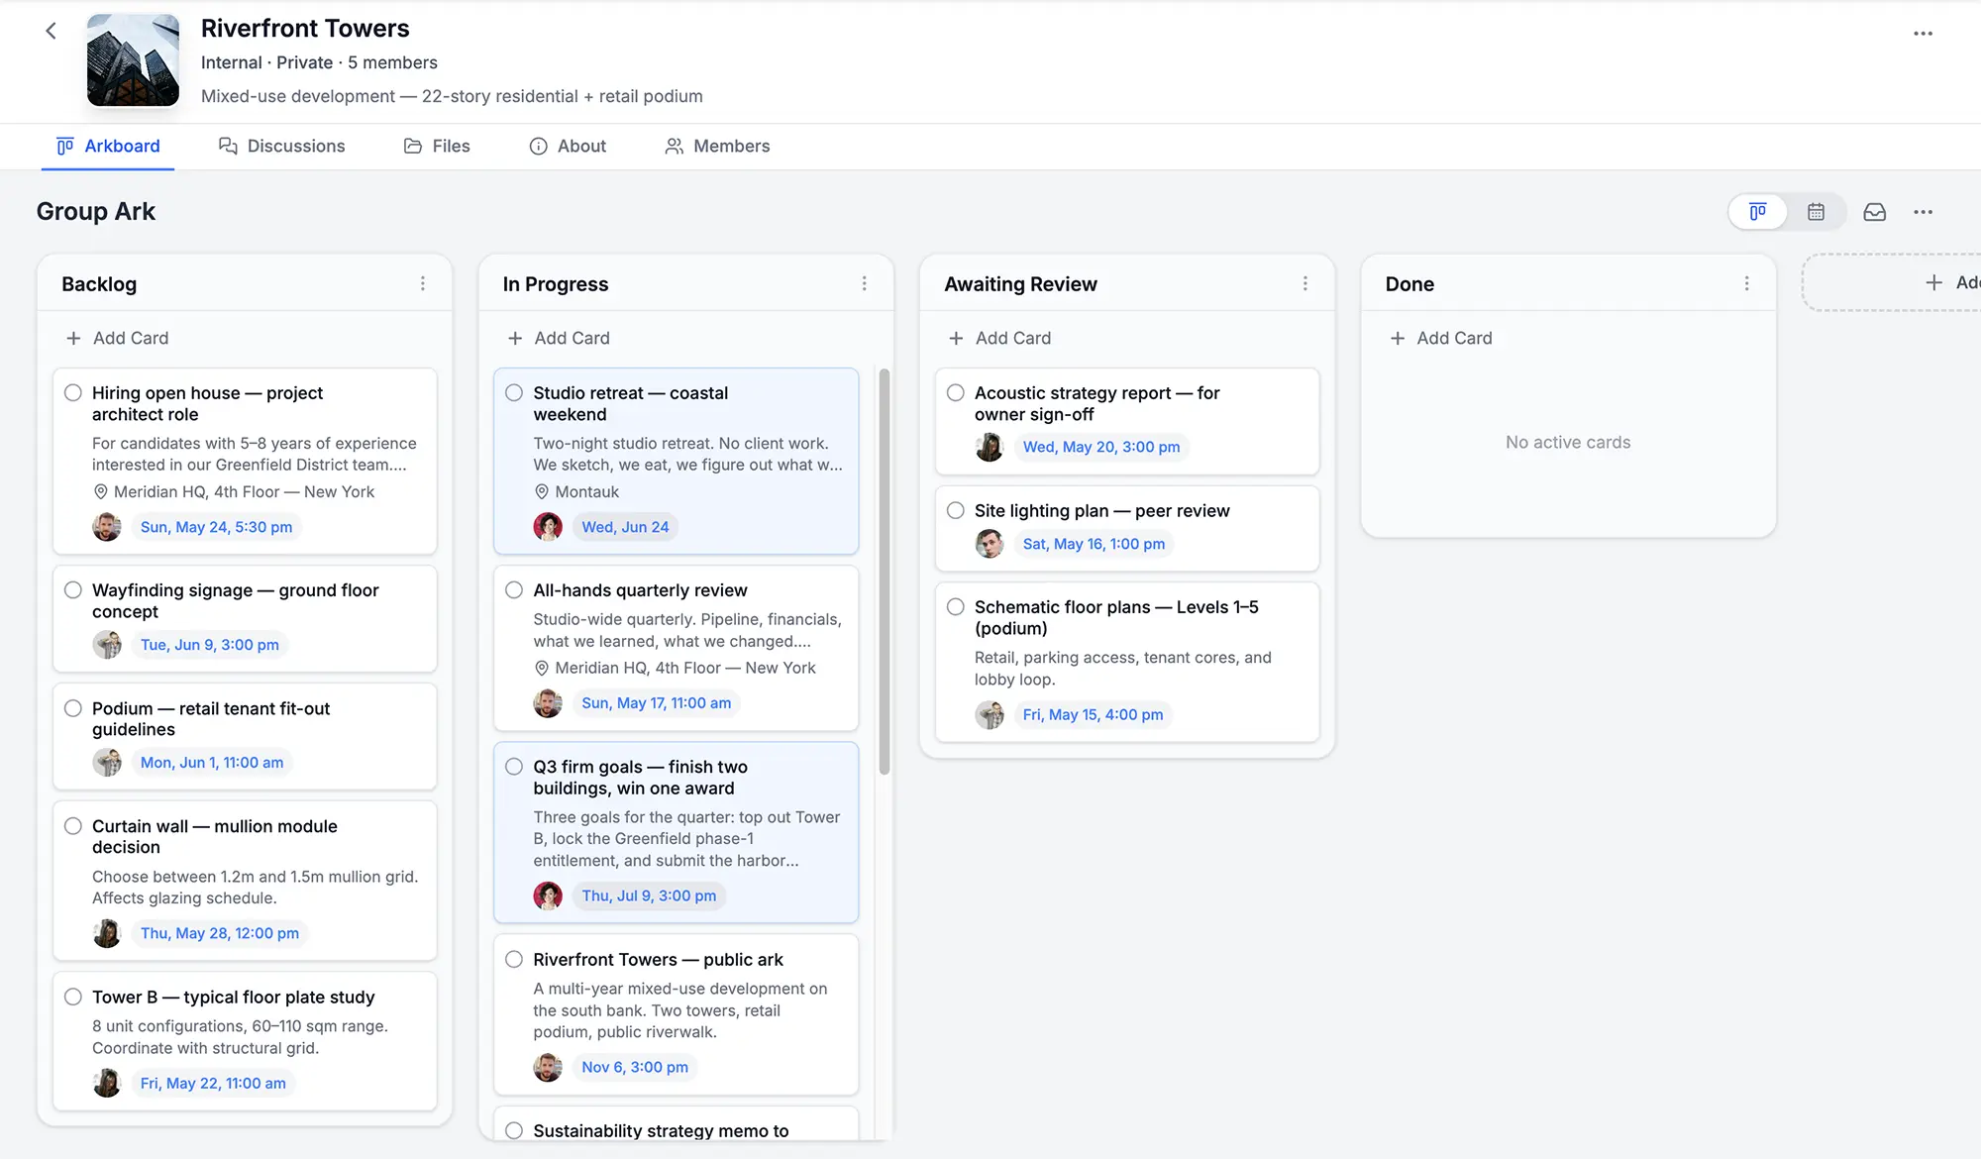Mark Studio retreat coastal weekend card done
This screenshot has height=1159, width=1981.
[x=514, y=392]
